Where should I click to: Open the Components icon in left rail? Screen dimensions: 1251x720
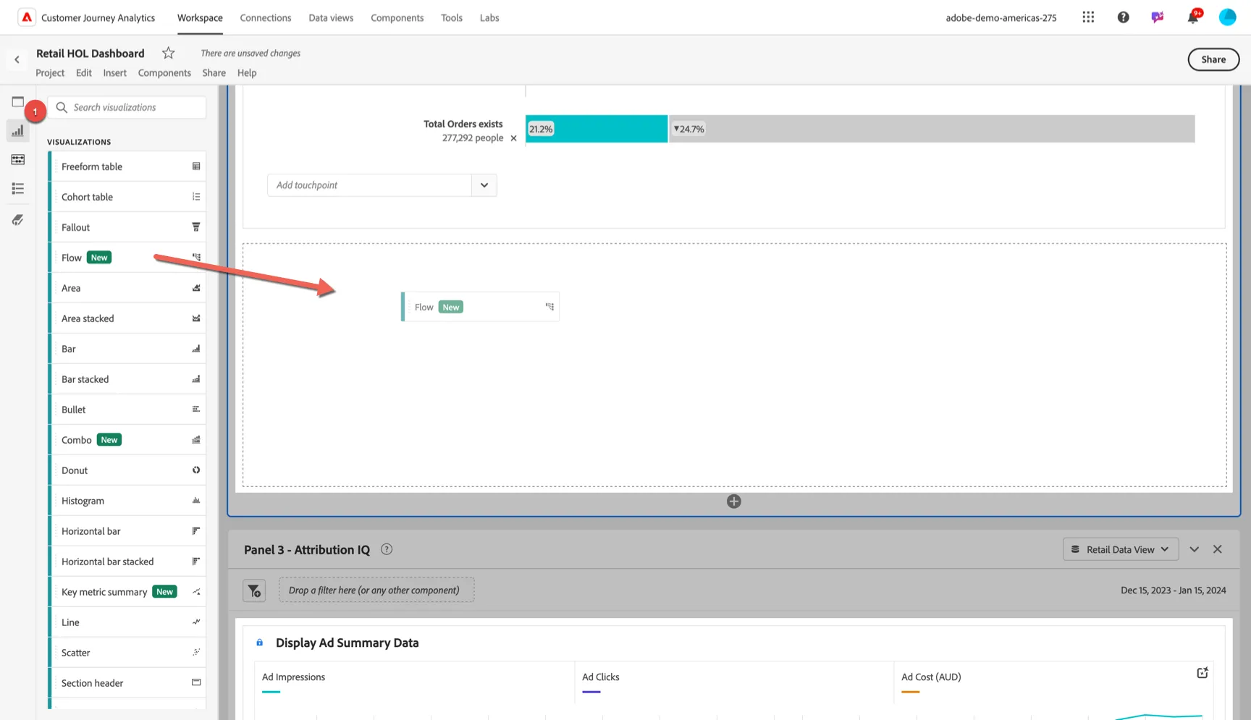click(18, 159)
